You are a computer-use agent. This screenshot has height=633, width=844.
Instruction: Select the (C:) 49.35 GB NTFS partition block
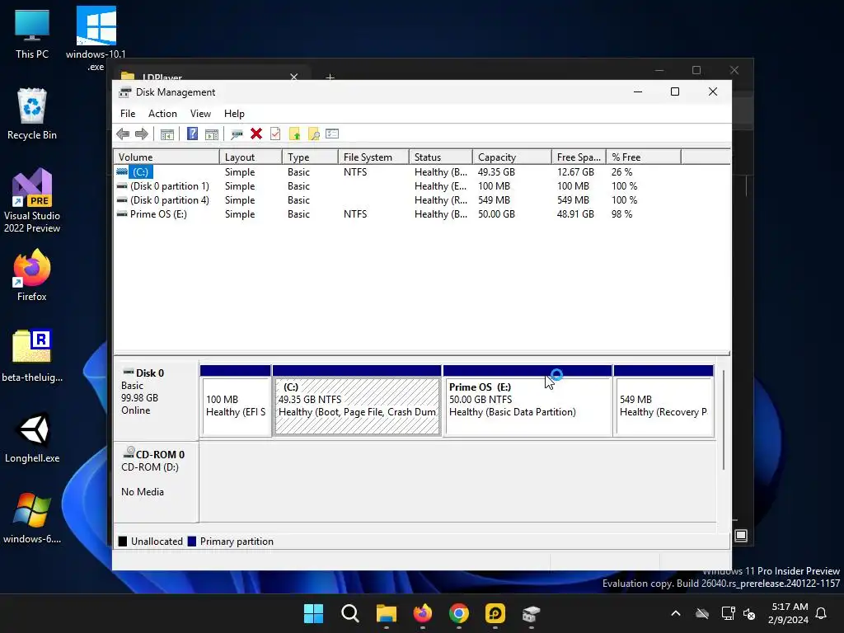tap(357, 401)
